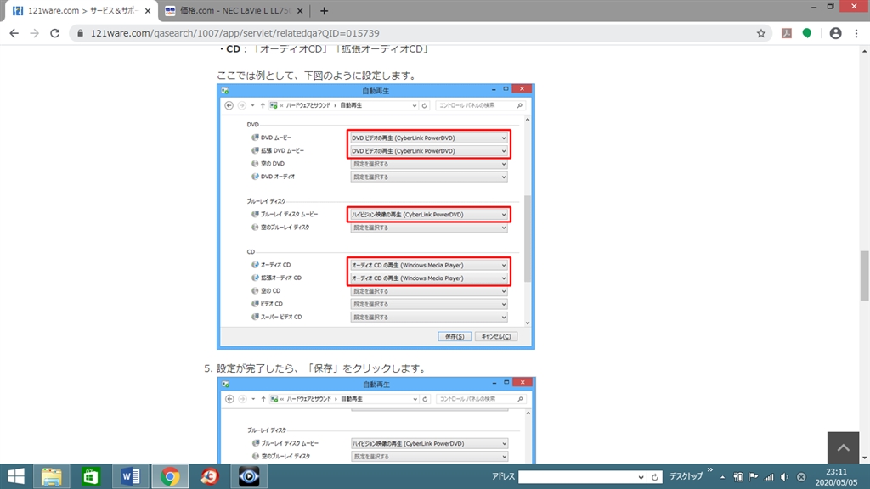The width and height of the screenshot is (870, 489).
Task: Click the browser forward arrow
Action: pyautogui.click(x=34, y=33)
